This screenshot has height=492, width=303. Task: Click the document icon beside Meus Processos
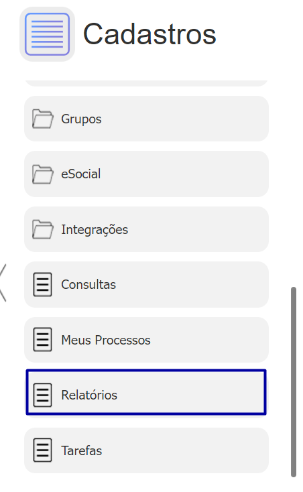click(x=43, y=340)
